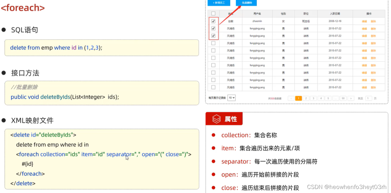
Task: Select page 3 in the pagination bar
Action: point(313,98)
